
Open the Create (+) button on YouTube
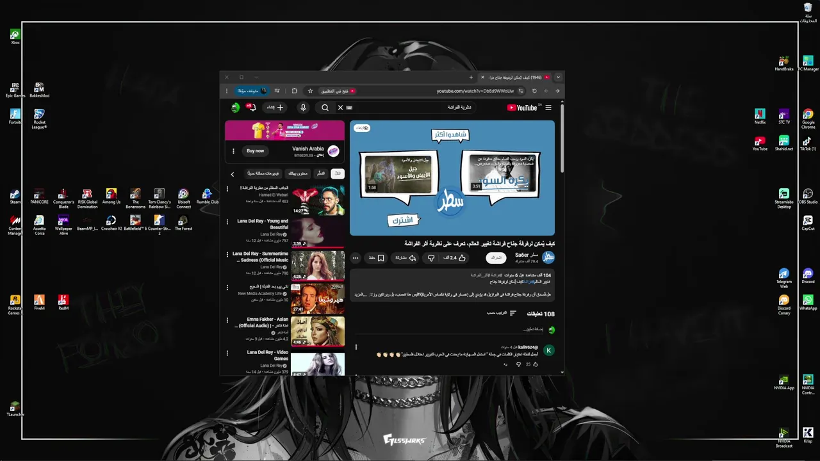[x=275, y=108]
